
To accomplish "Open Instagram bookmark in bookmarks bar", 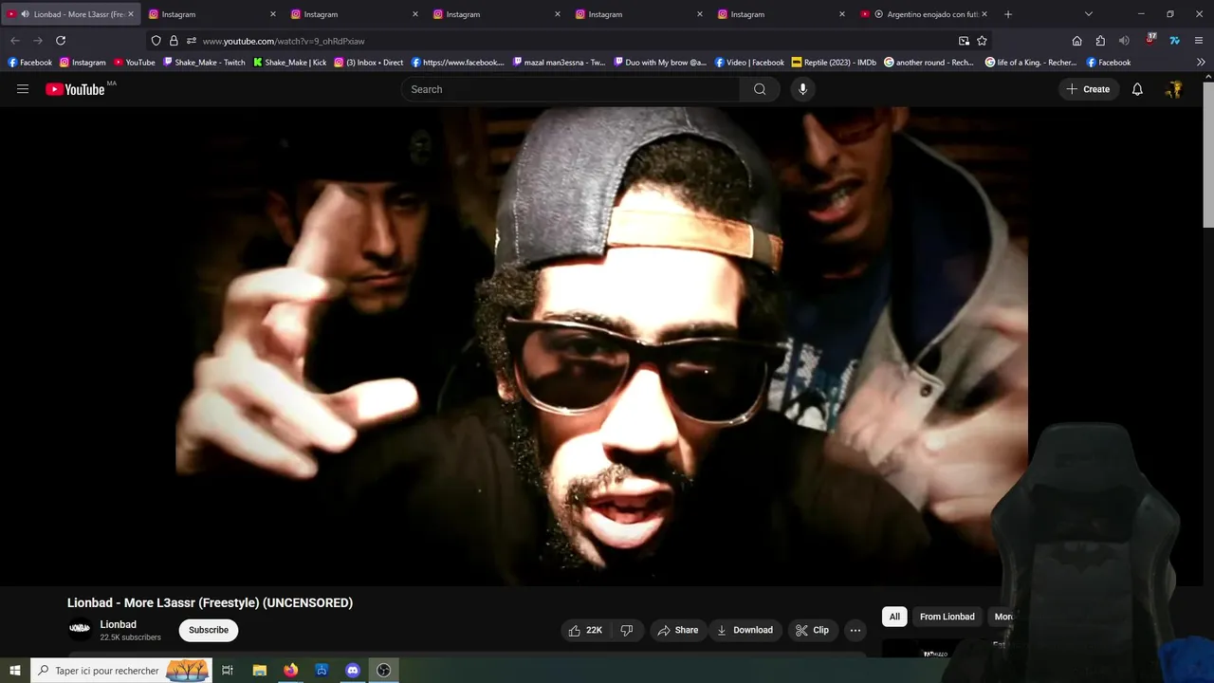I will tap(83, 63).
